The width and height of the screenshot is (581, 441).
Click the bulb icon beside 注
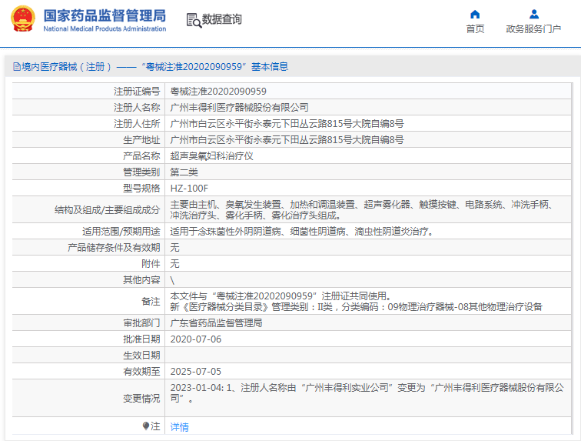click(x=146, y=426)
